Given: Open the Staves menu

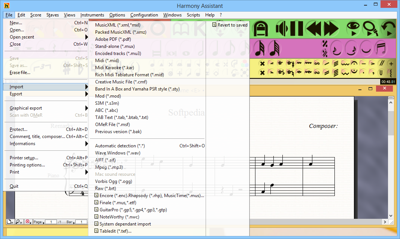Looking at the screenshot, I should [x=52, y=15].
